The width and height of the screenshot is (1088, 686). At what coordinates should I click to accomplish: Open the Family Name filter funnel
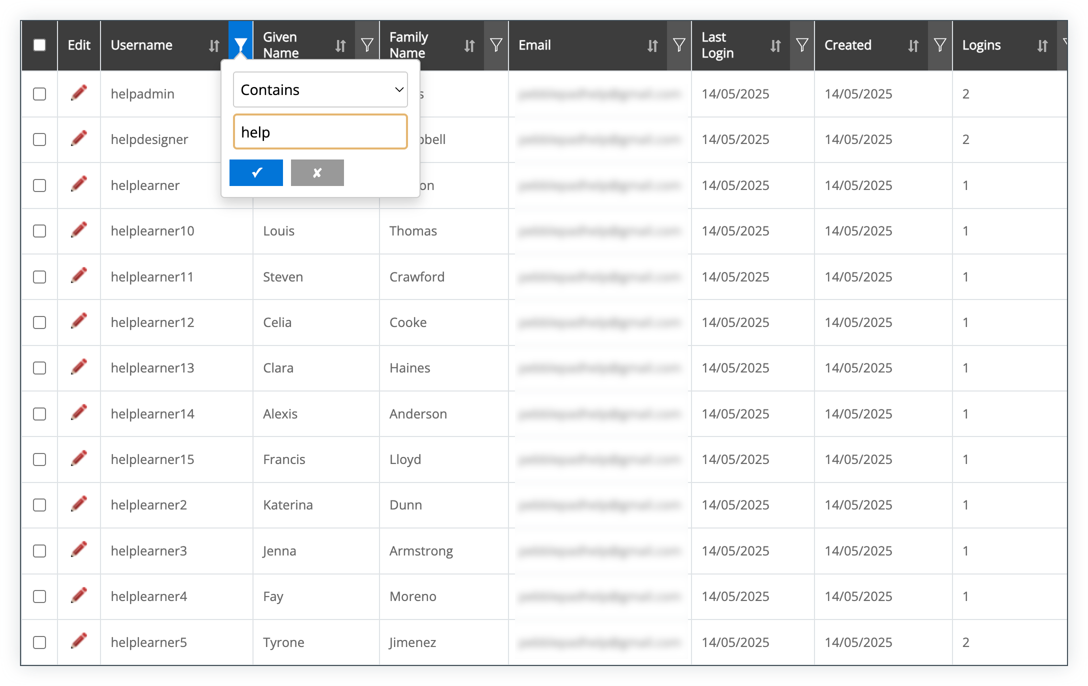(x=496, y=45)
